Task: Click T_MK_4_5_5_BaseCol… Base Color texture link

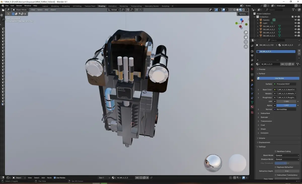Action: click(285, 90)
